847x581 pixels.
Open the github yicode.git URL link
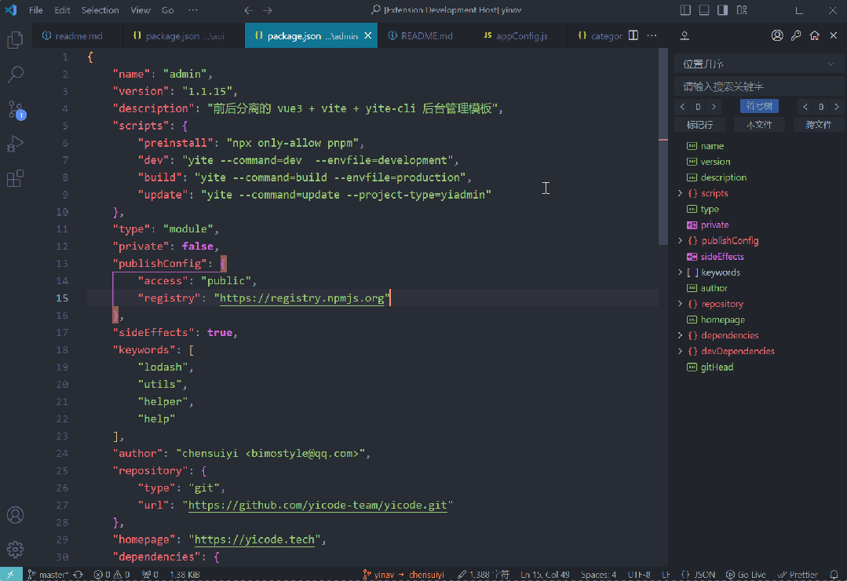click(x=318, y=505)
